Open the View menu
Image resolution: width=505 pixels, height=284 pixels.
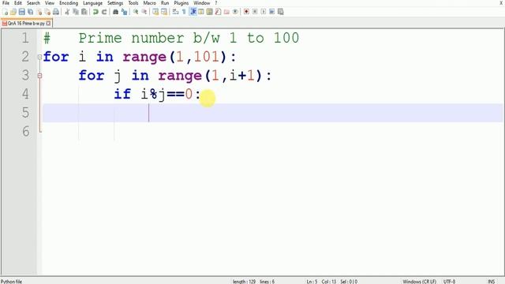[x=49, y=3]
